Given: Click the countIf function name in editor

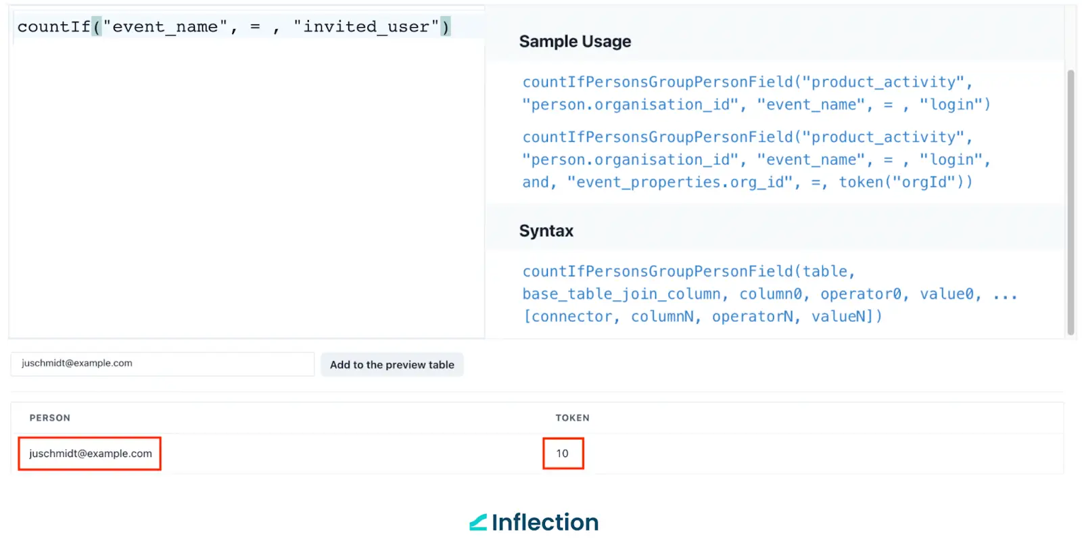Looking at the screenshot, I should click(53, 27).
